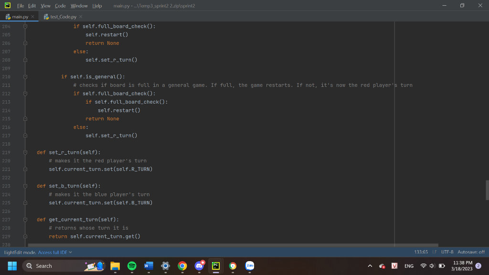
Task: Open the Window menu
Action: click(x=79, y=6)
